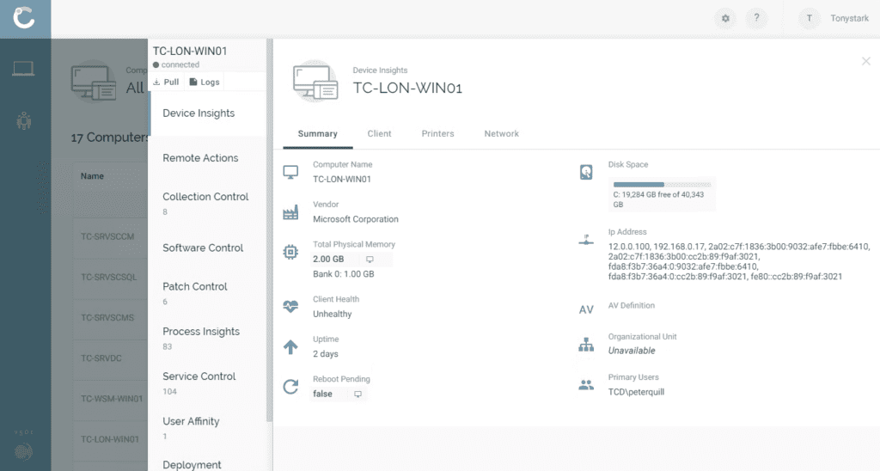Open the robot/automation icon in left sidebar
880x471 pixels.
coord(23,120)
